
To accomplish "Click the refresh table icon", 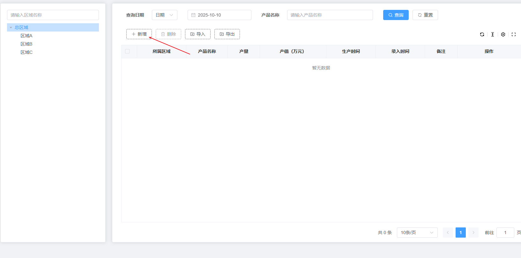I will pyautogui.click(x=482, y=34).
